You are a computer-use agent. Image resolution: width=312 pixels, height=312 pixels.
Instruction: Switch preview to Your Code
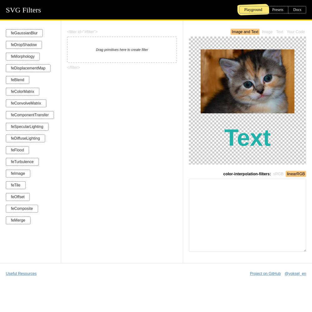tap(296, 32)
